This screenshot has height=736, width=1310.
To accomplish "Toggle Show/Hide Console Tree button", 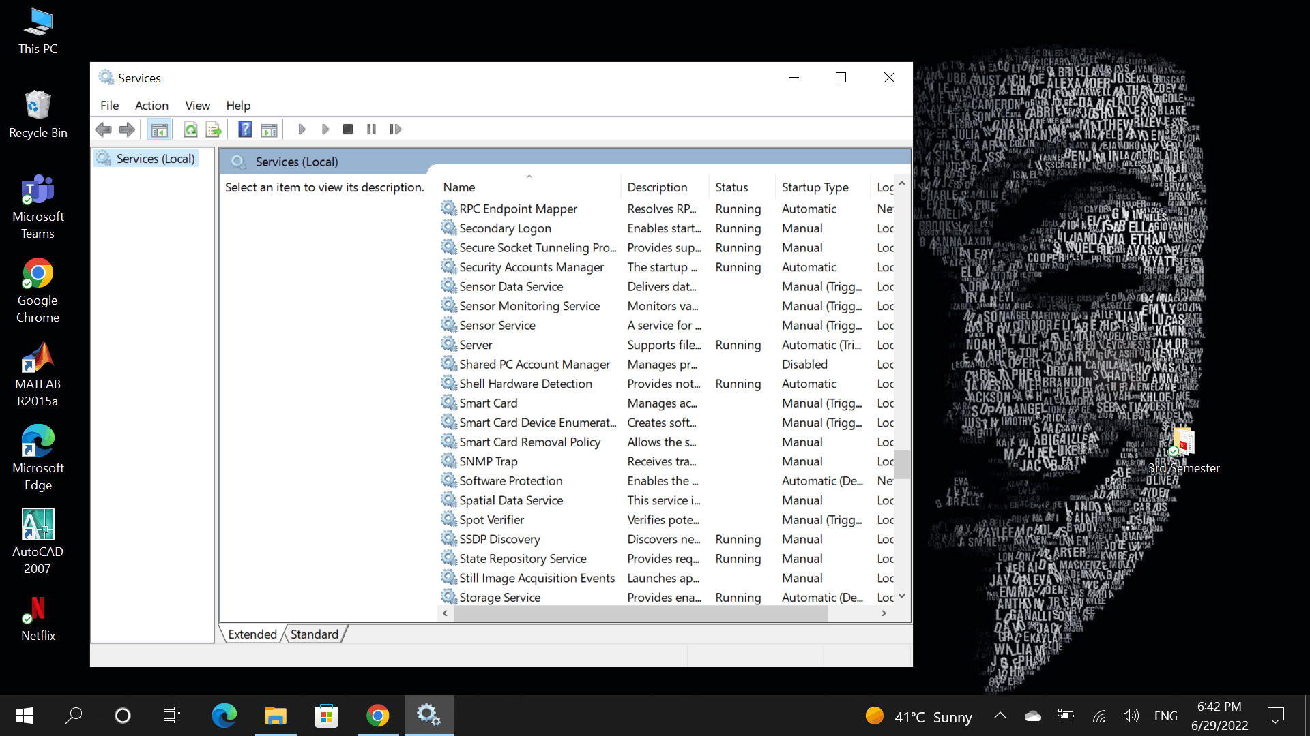I will click(160, 129).
